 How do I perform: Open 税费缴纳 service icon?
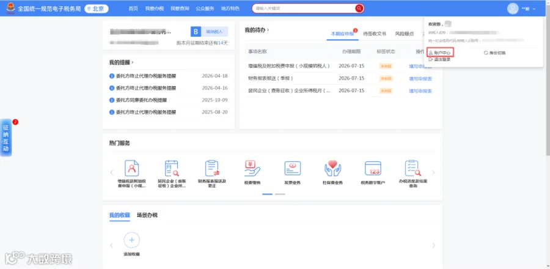pos(252,168)
